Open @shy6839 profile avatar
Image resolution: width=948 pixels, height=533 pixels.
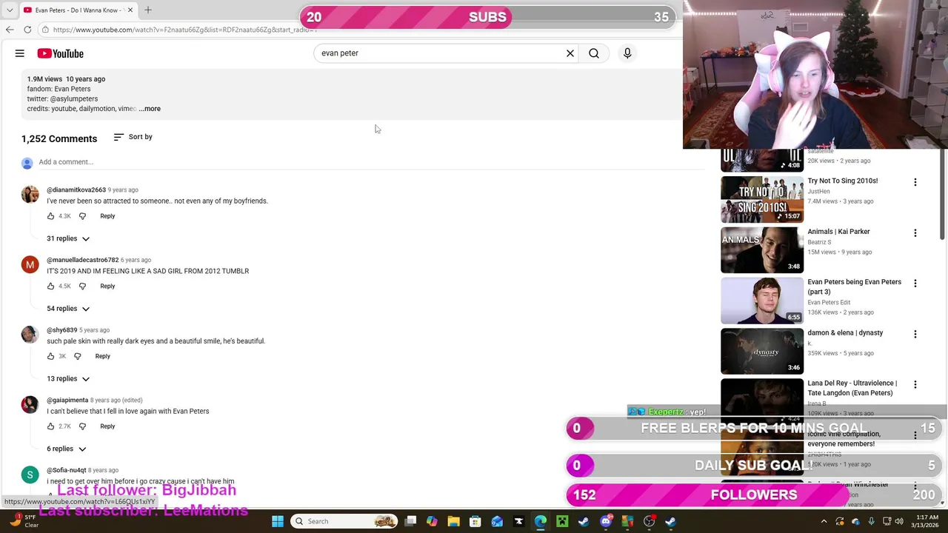tap(30, 335)
